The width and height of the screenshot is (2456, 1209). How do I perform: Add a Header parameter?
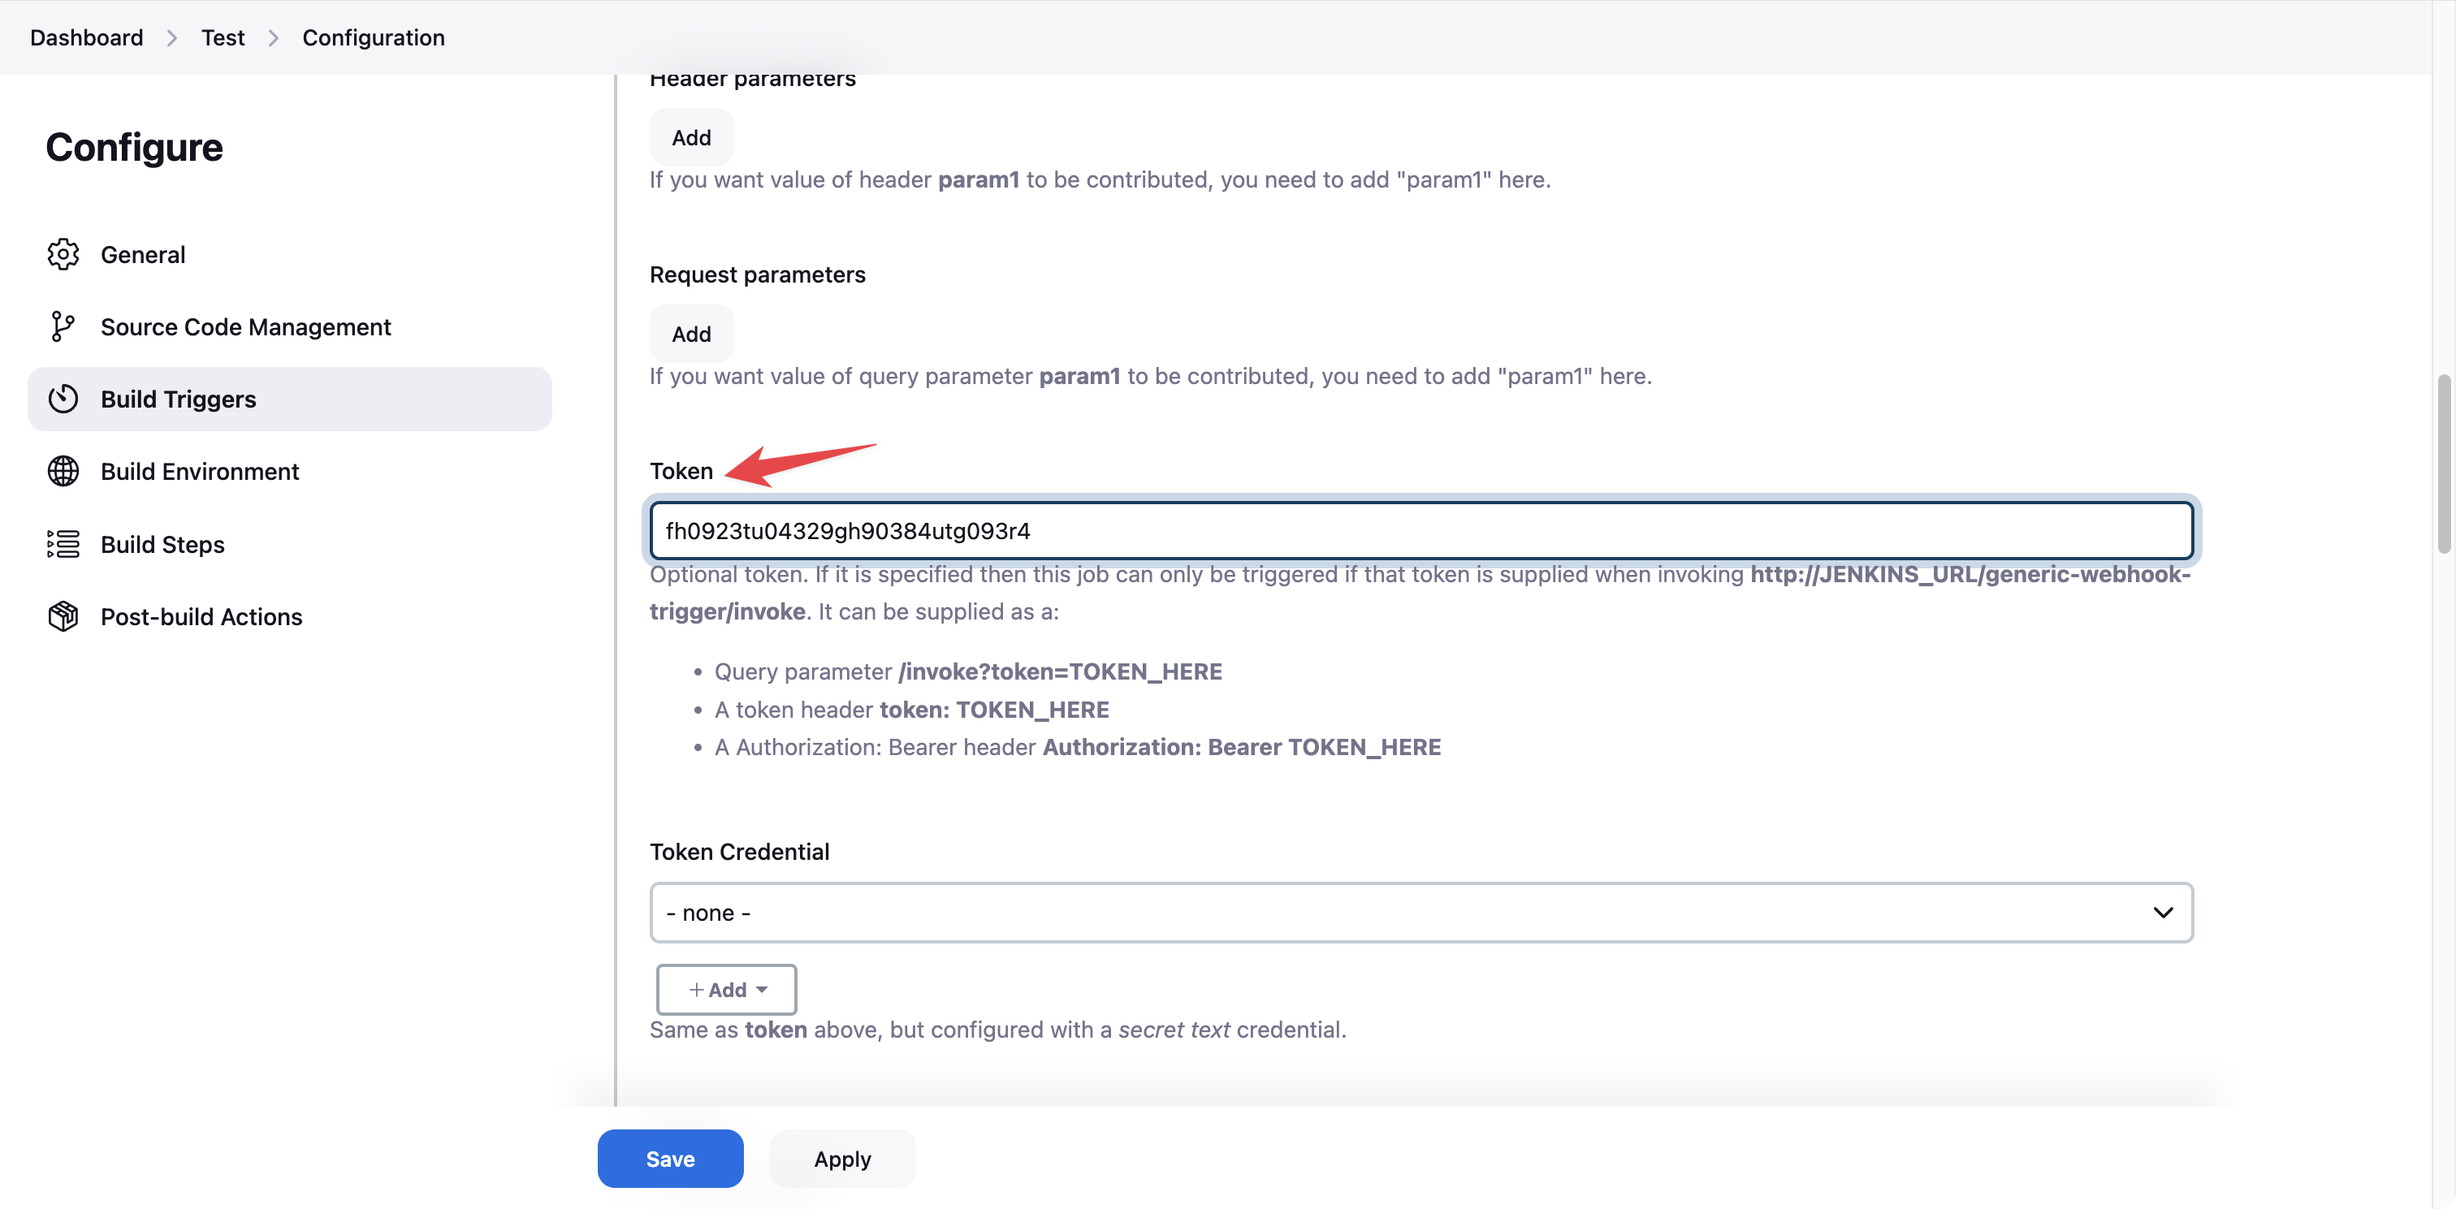pos(691,137)
